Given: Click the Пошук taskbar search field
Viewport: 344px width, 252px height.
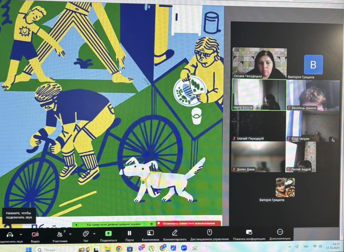Looking at the screenshot, I should [54, 249].
